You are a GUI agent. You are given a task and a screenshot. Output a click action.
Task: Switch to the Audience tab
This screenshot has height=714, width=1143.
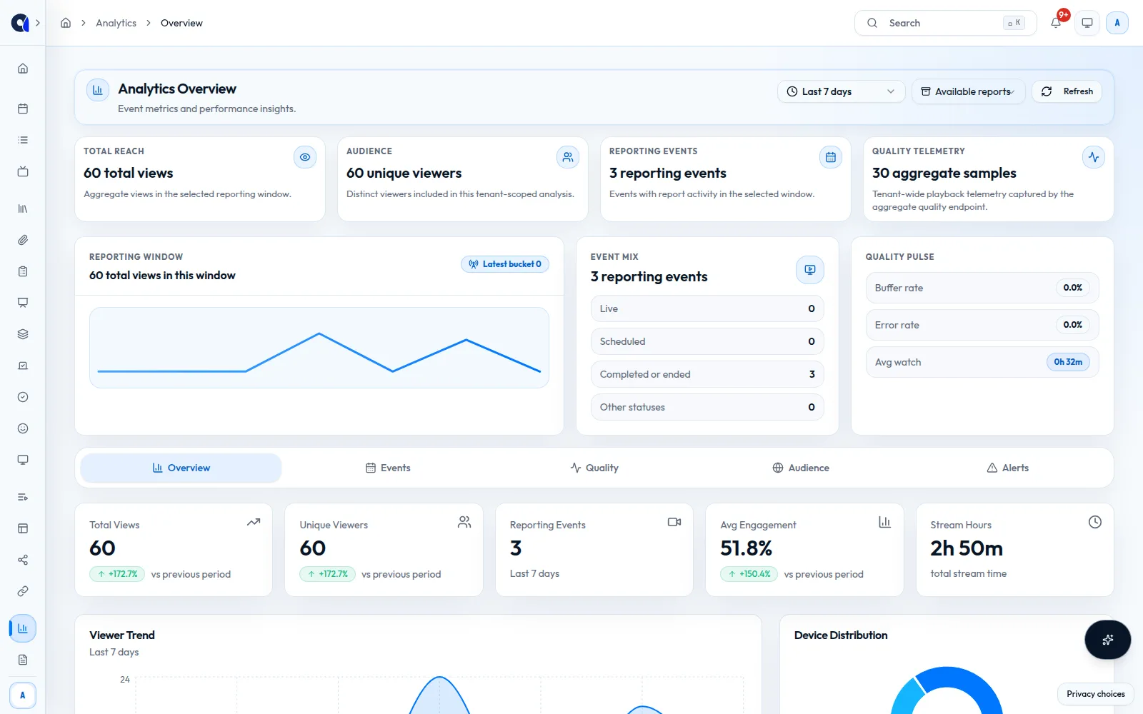point(801,468)
